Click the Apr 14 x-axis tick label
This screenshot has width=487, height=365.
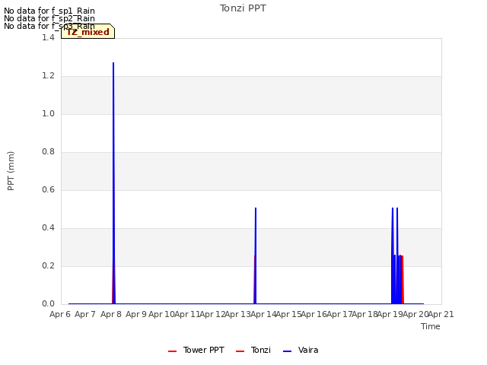click(x=263, y=314)
